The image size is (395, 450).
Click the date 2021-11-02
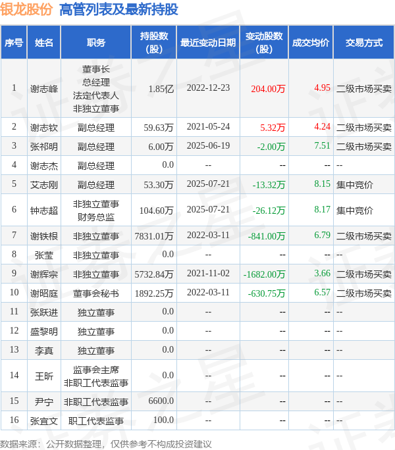pos(208,274)
